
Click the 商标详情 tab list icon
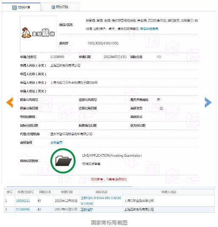coord(14,7)
